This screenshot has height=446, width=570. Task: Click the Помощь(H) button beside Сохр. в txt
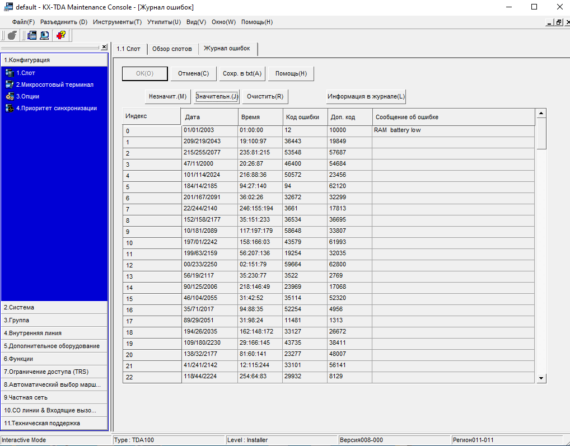coord(291,73)
